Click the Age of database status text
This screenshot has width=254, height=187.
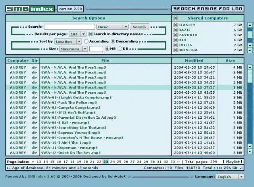55,168
